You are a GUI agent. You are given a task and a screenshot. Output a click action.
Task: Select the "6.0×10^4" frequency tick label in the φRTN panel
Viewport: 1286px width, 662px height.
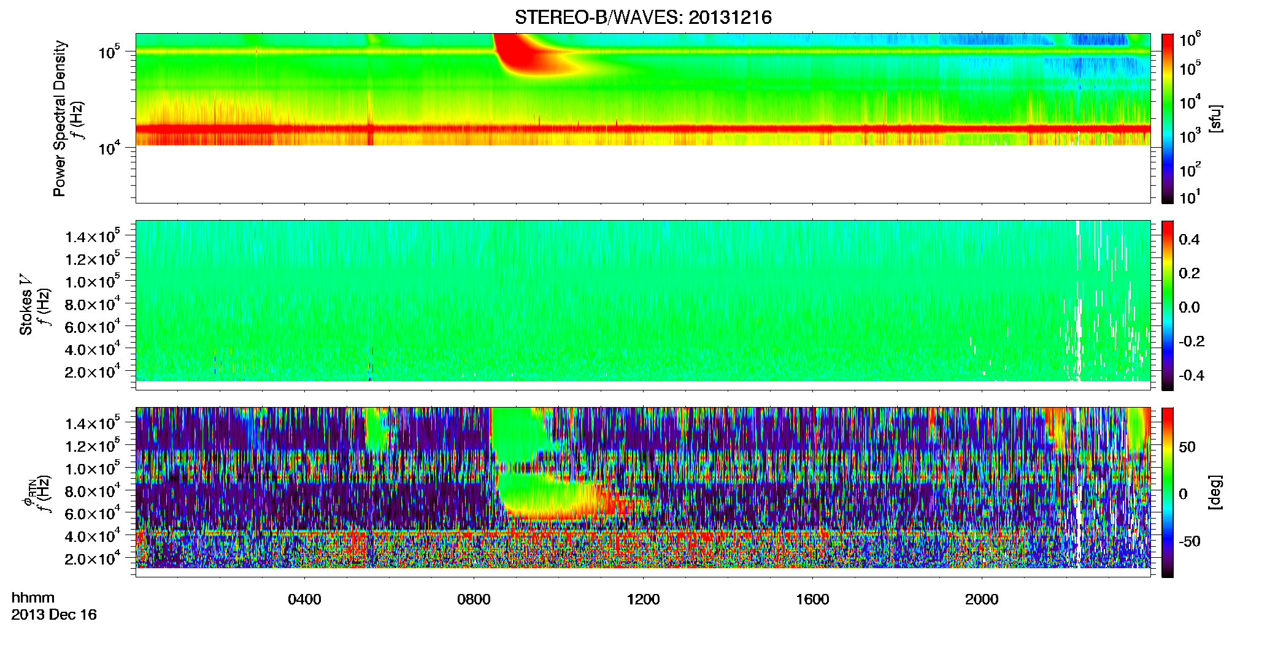pyautogui.click(x=93, y=513)
